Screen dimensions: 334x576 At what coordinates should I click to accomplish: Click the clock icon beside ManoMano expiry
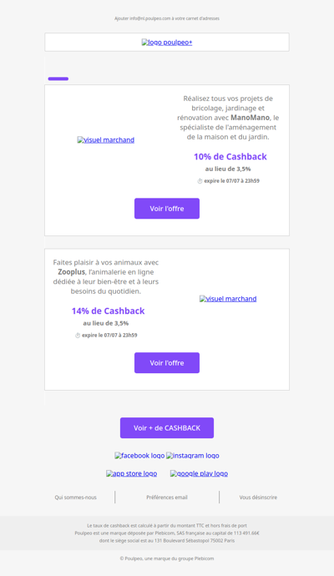point(200,181)
